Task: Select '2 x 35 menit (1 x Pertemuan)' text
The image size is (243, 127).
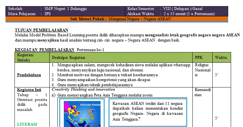Action: click(189, 14)
